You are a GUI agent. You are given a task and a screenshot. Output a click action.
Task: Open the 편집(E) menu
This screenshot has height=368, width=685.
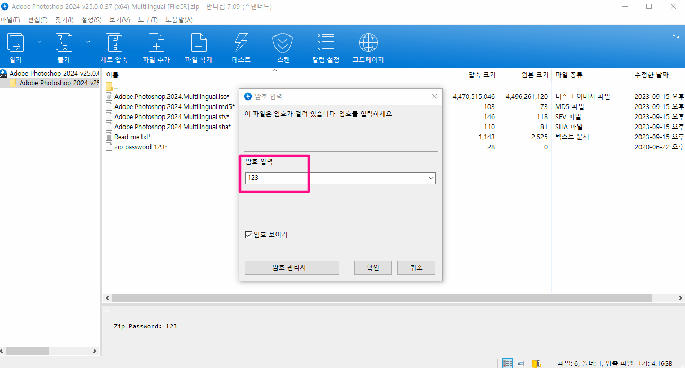[38, 20]
